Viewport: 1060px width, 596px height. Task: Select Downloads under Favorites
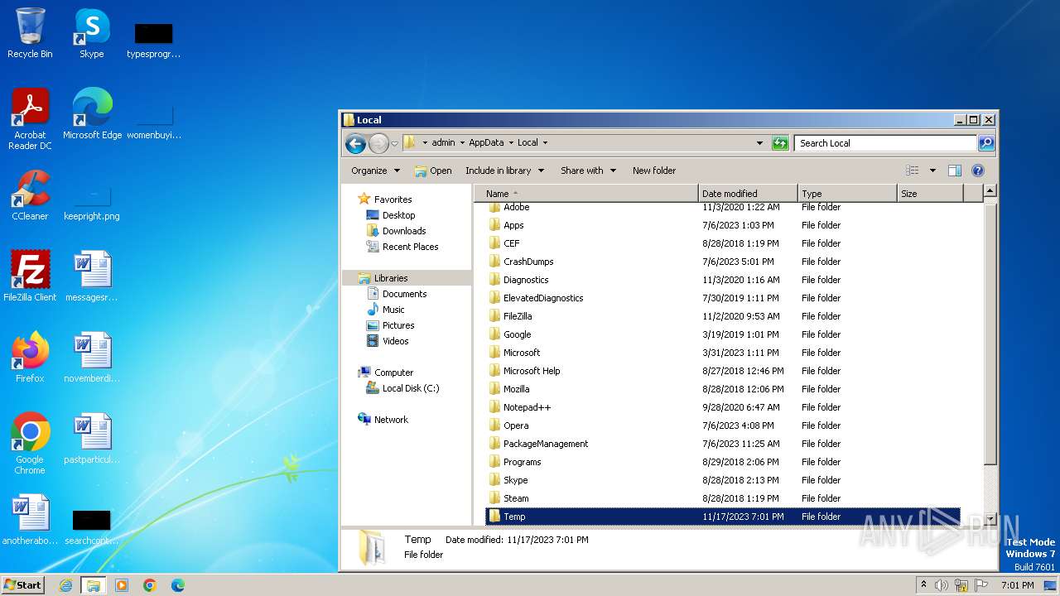[403, 231]
